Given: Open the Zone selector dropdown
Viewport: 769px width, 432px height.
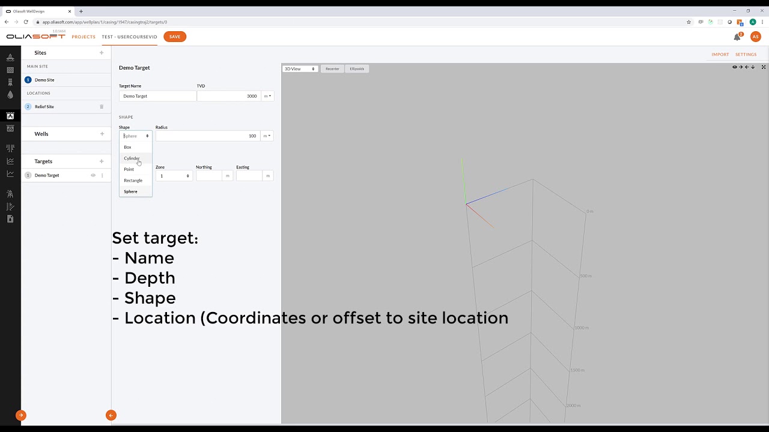Looking at the screenshot, I should coord(174,176).
